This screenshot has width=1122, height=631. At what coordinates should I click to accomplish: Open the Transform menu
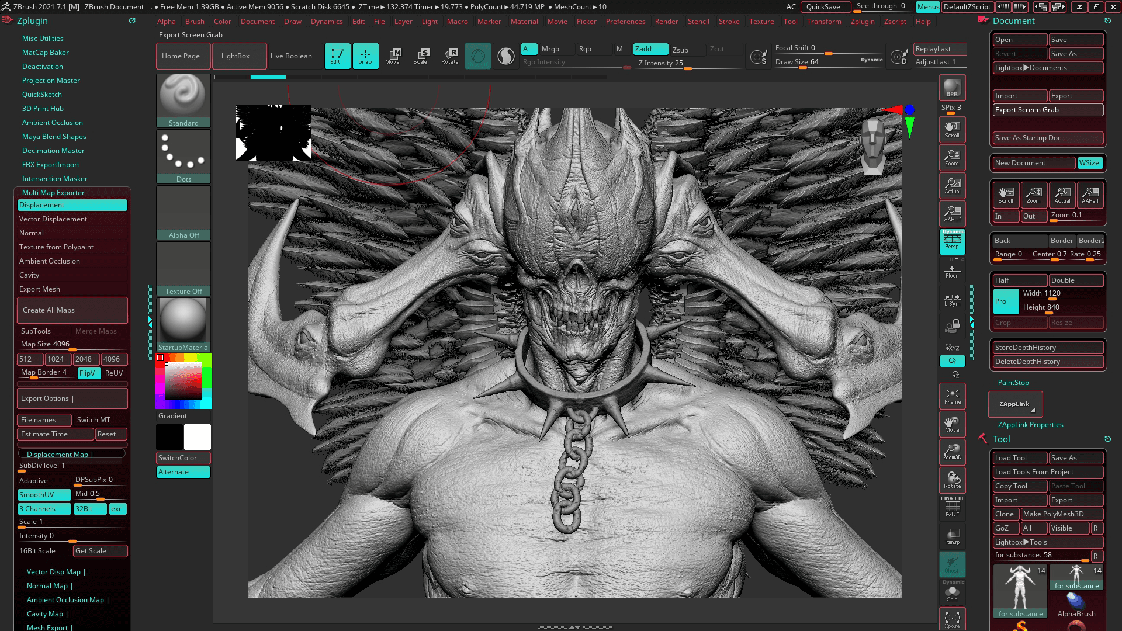[824, 22]
